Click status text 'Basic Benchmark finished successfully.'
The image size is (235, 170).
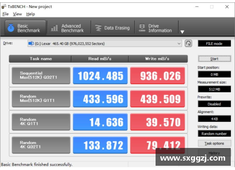(37, 164)
